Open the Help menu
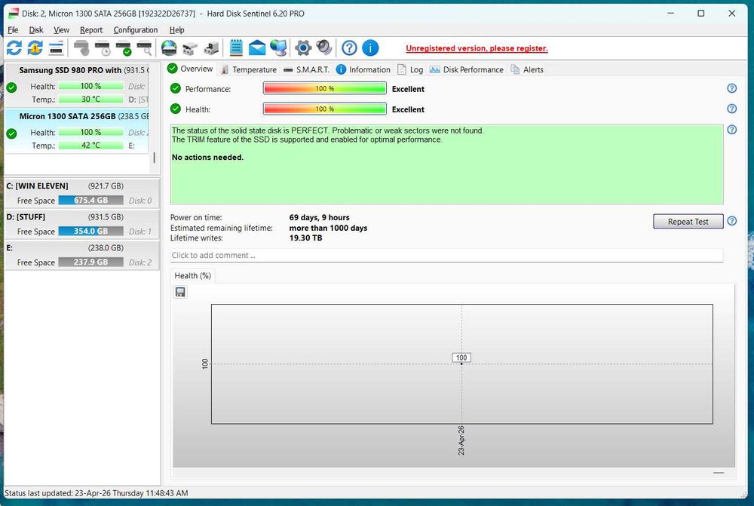 (177, 30)
